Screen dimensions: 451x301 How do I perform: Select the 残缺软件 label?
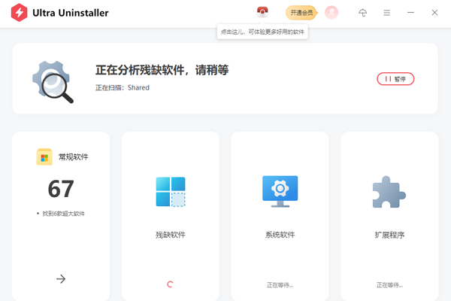171,235
